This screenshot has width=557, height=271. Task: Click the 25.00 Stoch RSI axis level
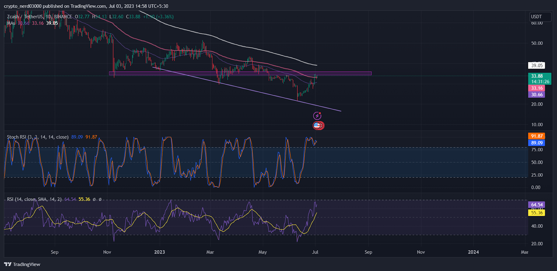(x=537, y=175)
